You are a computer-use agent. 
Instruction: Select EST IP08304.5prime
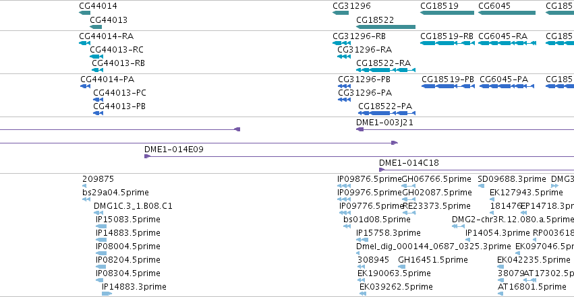pos(99,281)
